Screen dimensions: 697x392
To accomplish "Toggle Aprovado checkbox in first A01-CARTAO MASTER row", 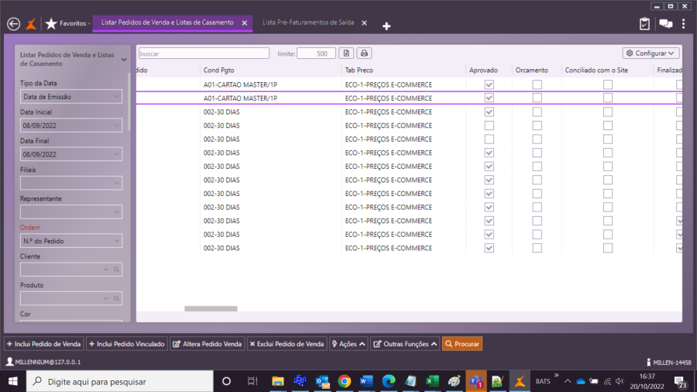I will pyautogui.click(x=489, y=84).
